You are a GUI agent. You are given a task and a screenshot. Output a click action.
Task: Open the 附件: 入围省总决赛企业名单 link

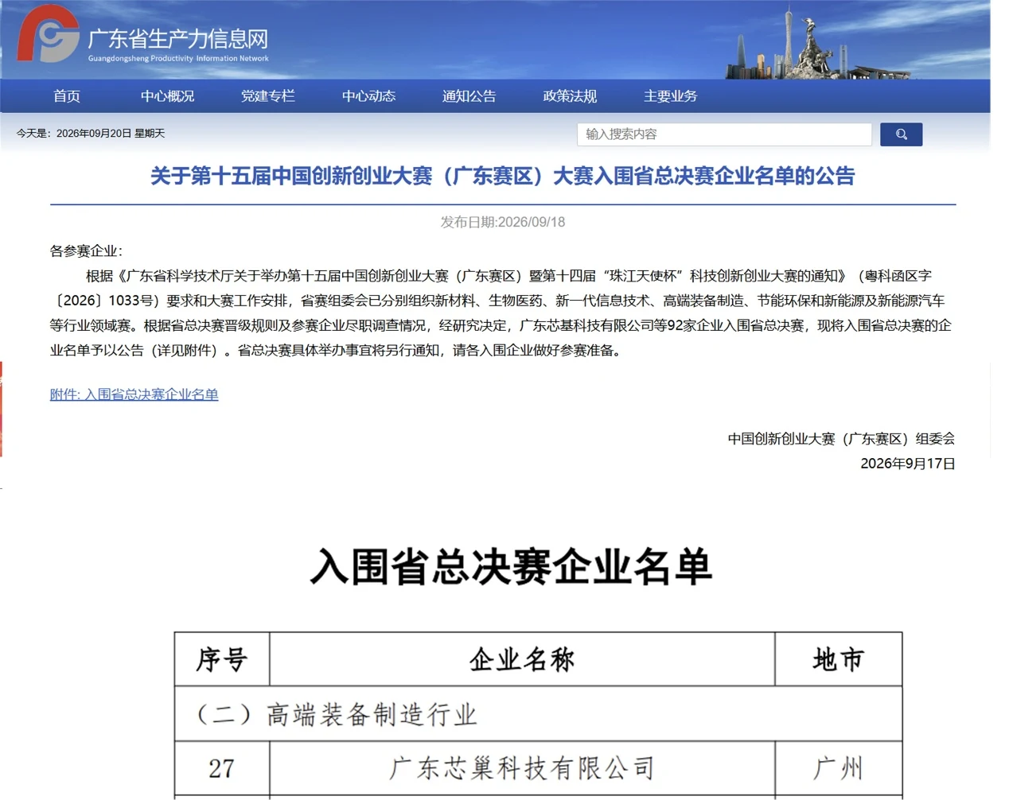(134, 394)
